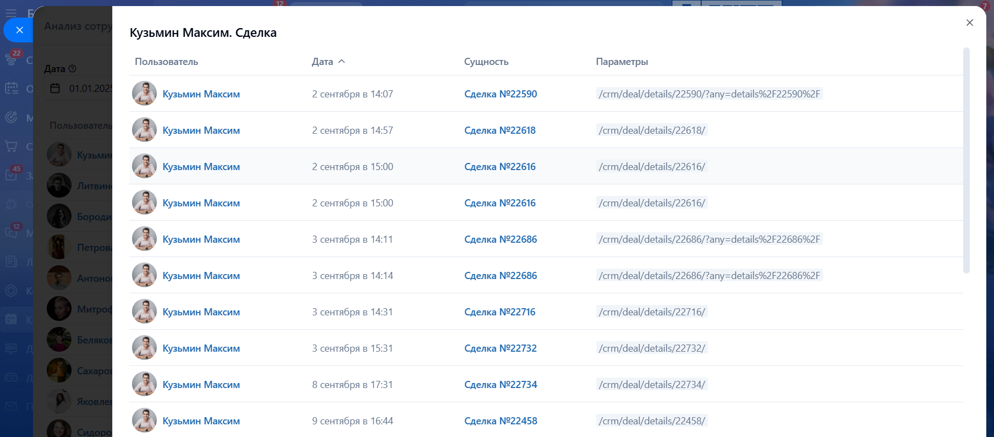Click the blue round close-panel button

coord(19,30)
